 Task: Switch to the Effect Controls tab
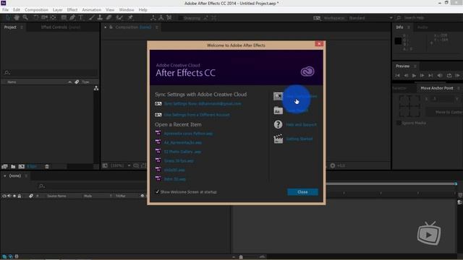pyautogui.click(x=61, y=27)
